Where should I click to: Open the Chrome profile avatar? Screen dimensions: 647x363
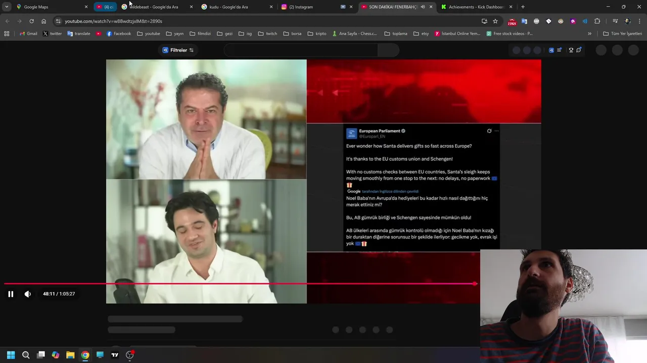click(x=627, y=21)
